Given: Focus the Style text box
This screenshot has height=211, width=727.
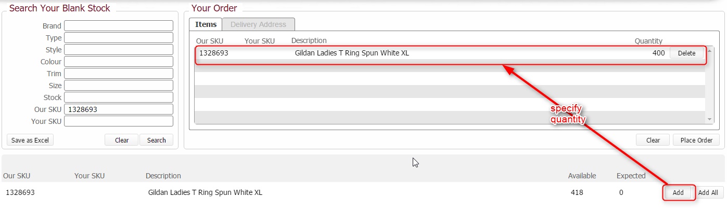Looking at the screenshot, I should (118, 50).
